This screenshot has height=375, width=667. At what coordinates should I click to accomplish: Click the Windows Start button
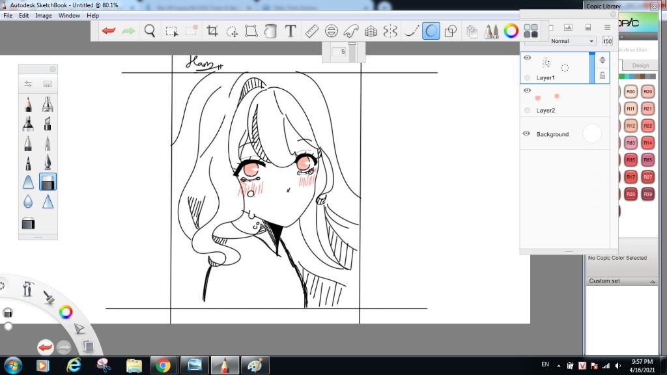(13, 365)
